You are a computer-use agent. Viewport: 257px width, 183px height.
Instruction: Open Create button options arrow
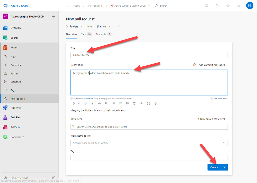tap(224, 167)
